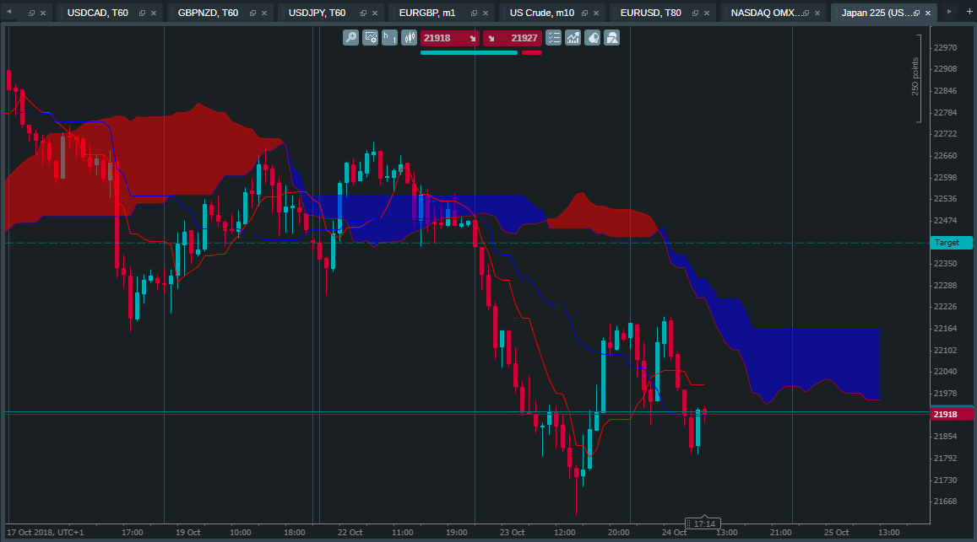Open the checklist options icon
977x542 pixels.
(553, 38)
